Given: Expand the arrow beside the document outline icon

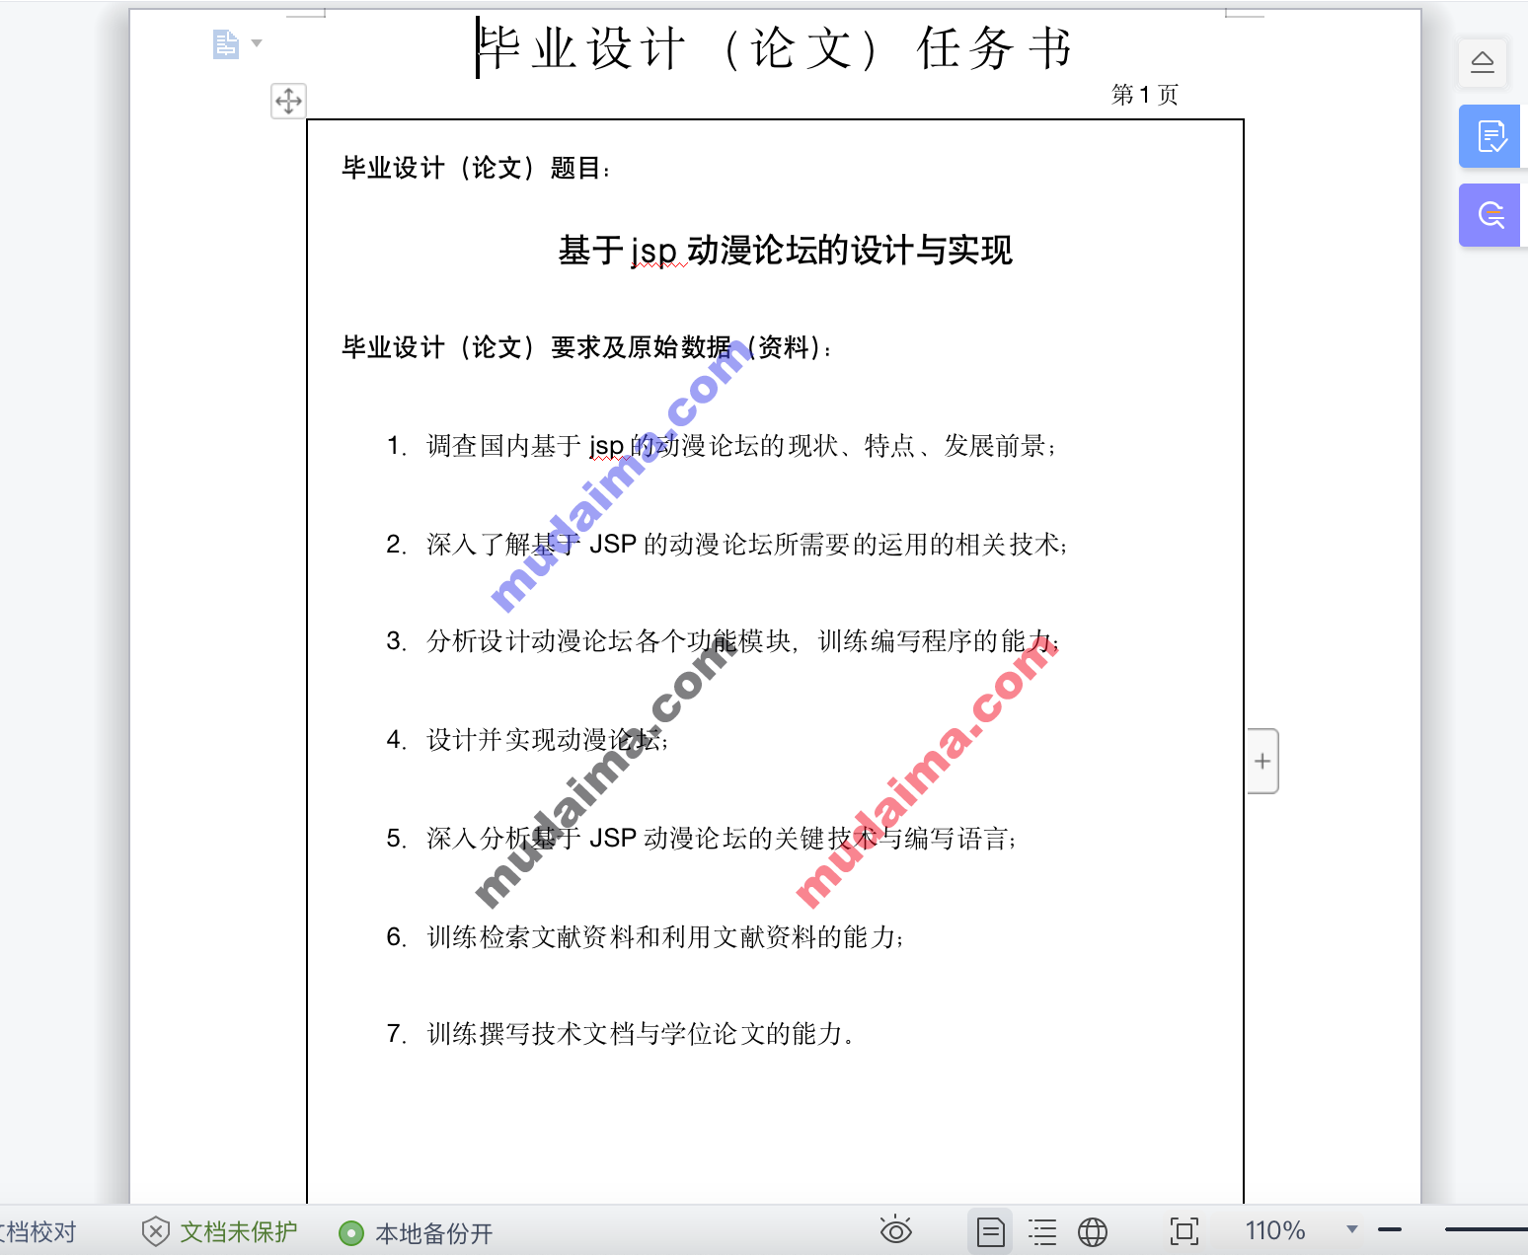Looking at the screenshot, I should coord(257,43).
